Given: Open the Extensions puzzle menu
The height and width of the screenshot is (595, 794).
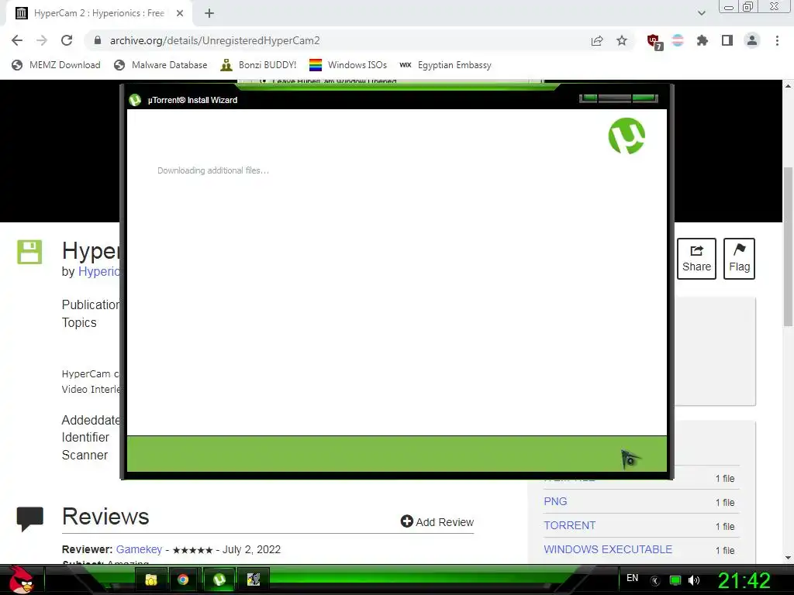Looking at the screenshot, I should (703, 40).
